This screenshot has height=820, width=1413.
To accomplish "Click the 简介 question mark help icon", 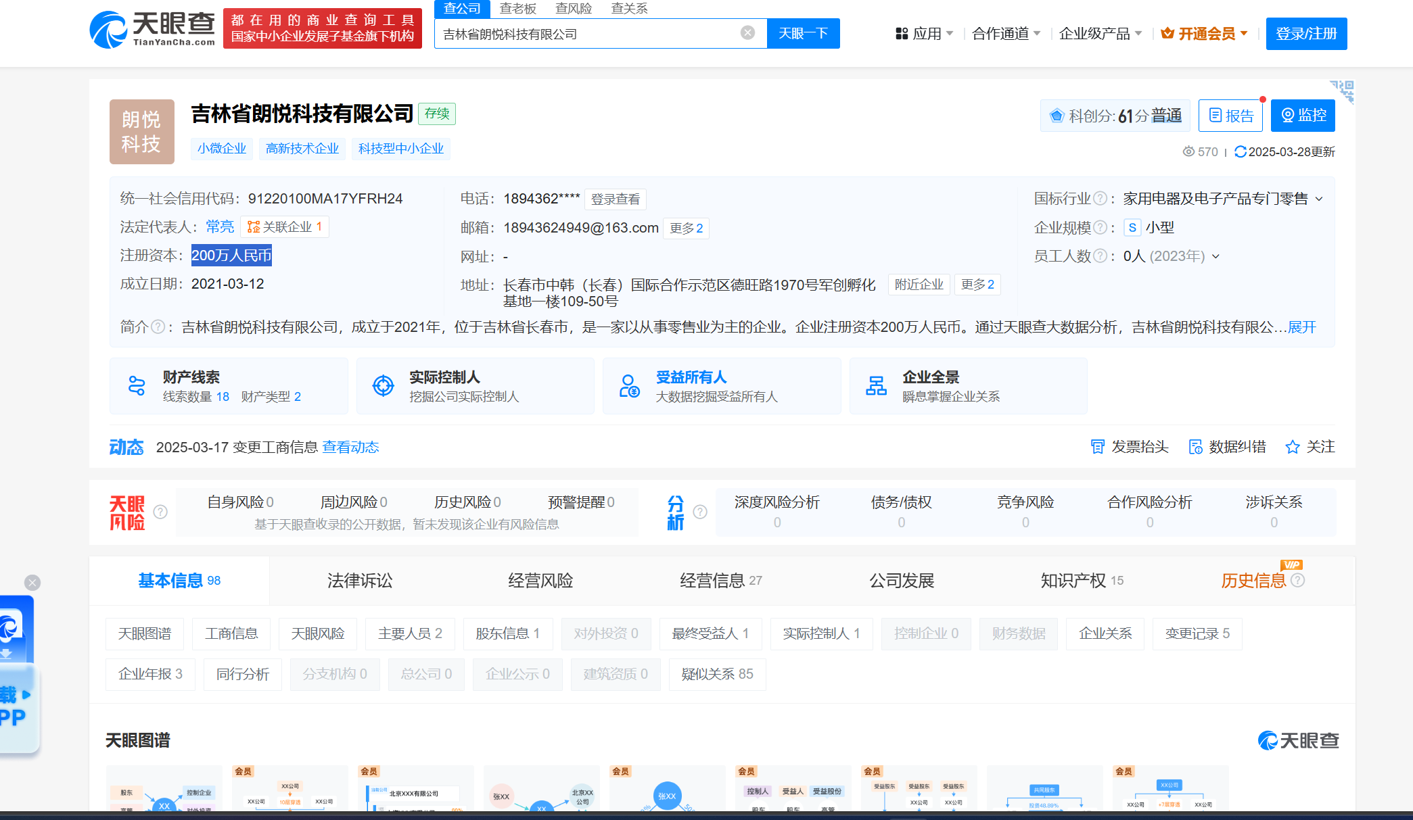I will coord(158,327).
